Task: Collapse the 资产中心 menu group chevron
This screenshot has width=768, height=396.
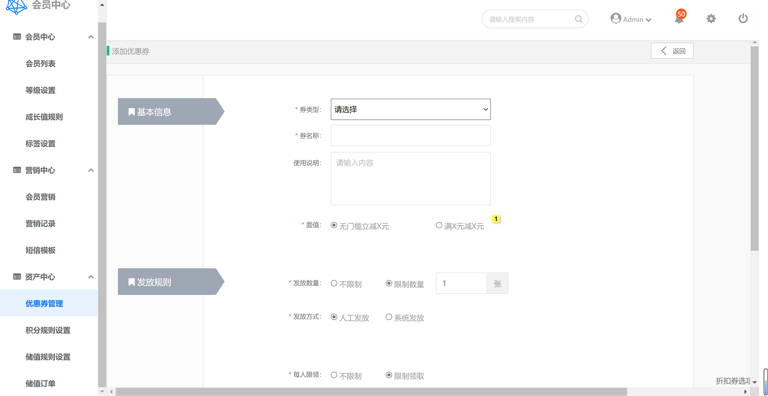Action: pyautogui.click(x=91, y=277)
